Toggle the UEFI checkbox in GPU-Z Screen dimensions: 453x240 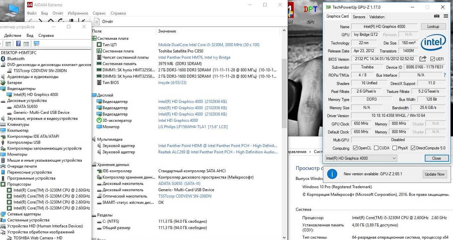[x=432, y=59]
